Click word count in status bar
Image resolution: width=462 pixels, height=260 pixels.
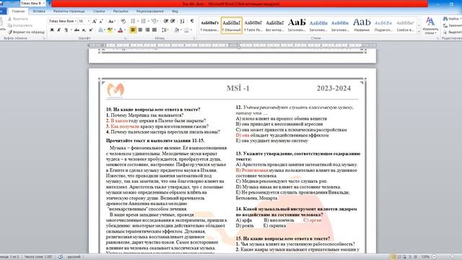pos(38,257)
